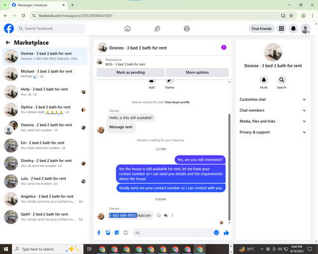Choose a GIF from the composer
The height and width of the screenshot is (254, 318).
[x=126, y=233]
